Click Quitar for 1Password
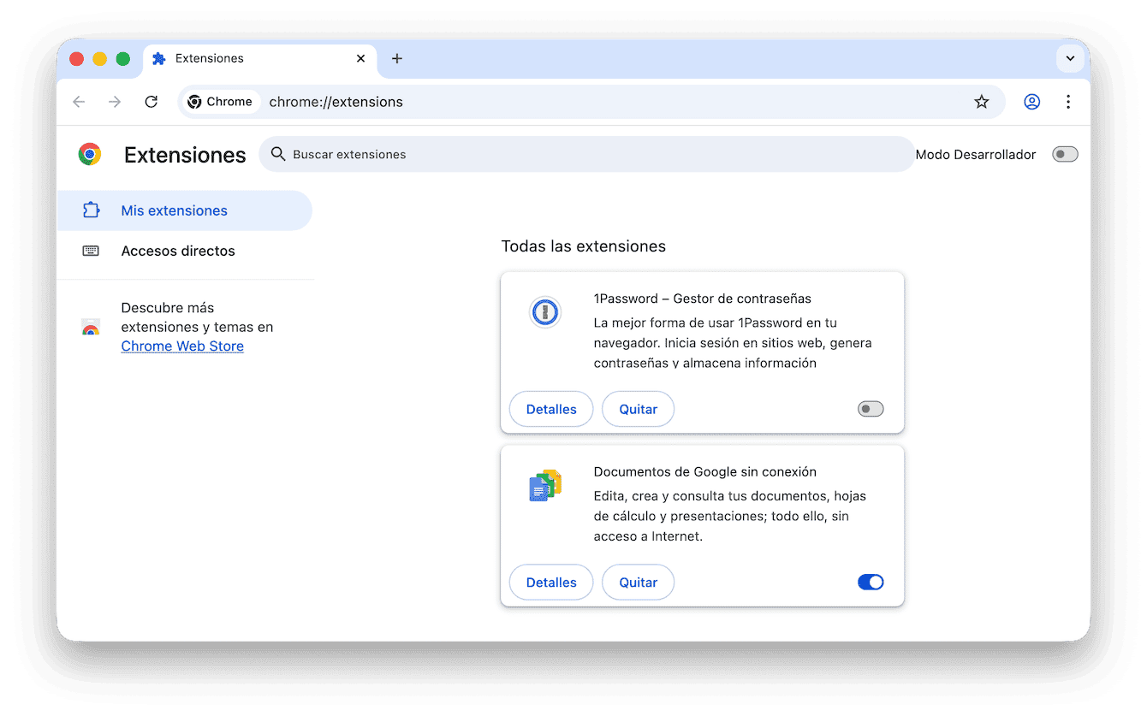 pyautogui.click(x=639, y=409)
